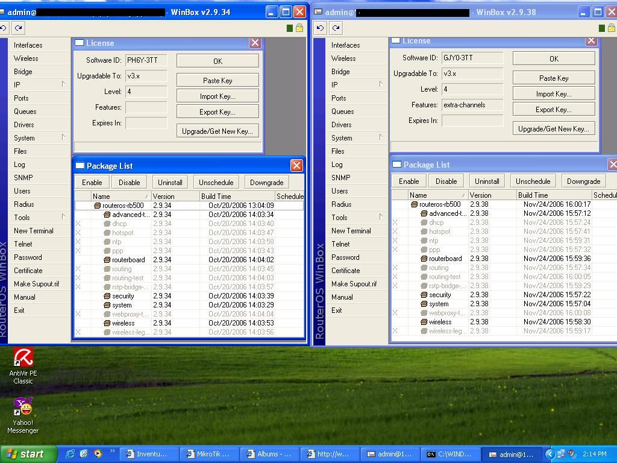Viewport: 617px width, 463px height.
Task: Select system package icon in right Package List
Action: [424, 304]
